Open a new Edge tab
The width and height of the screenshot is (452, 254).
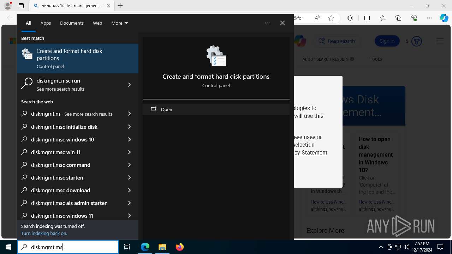tap(120, 6)
